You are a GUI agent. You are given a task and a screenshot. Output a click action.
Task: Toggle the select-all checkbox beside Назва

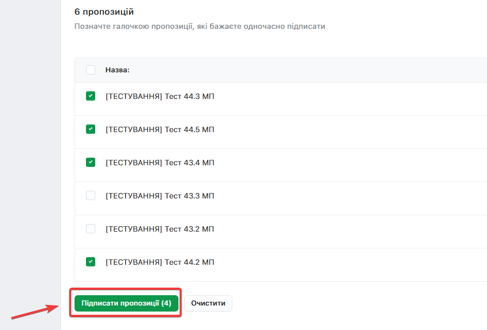pos(90,70)
